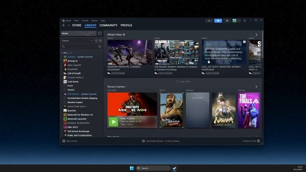Open the downloads icon in the title bar
This screenshot has height=172, width=306.
point(209,21)
